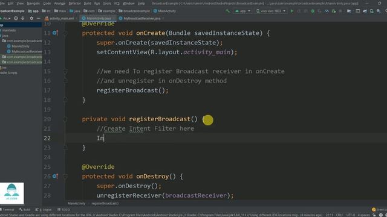
Task: Open the View menu
Action: 20,4
